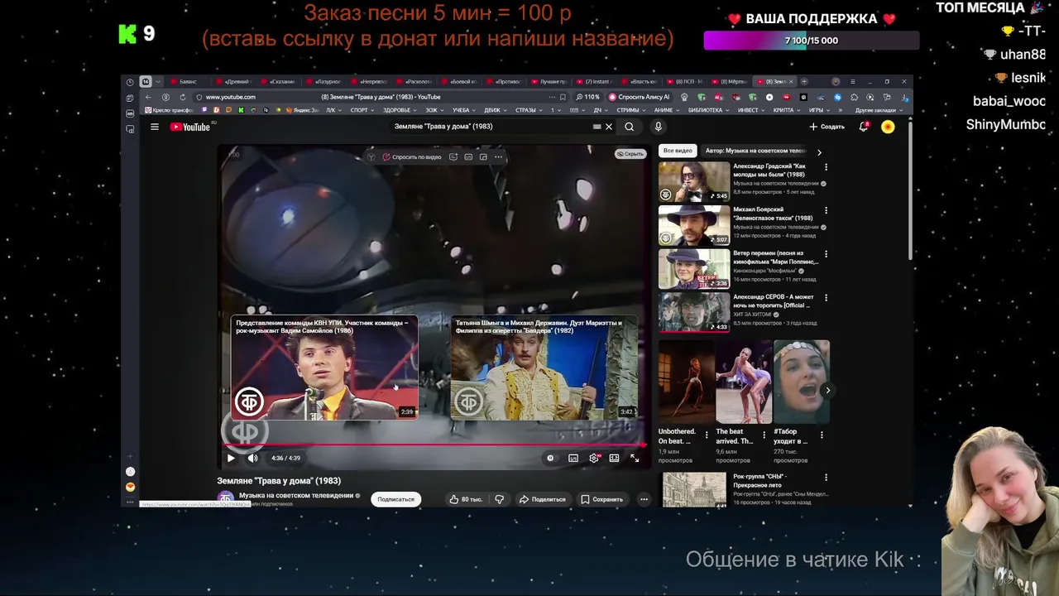Select the 'Все видео' filter chip
The height and width of the screenshot is (596, 1059).
(678, 151)
